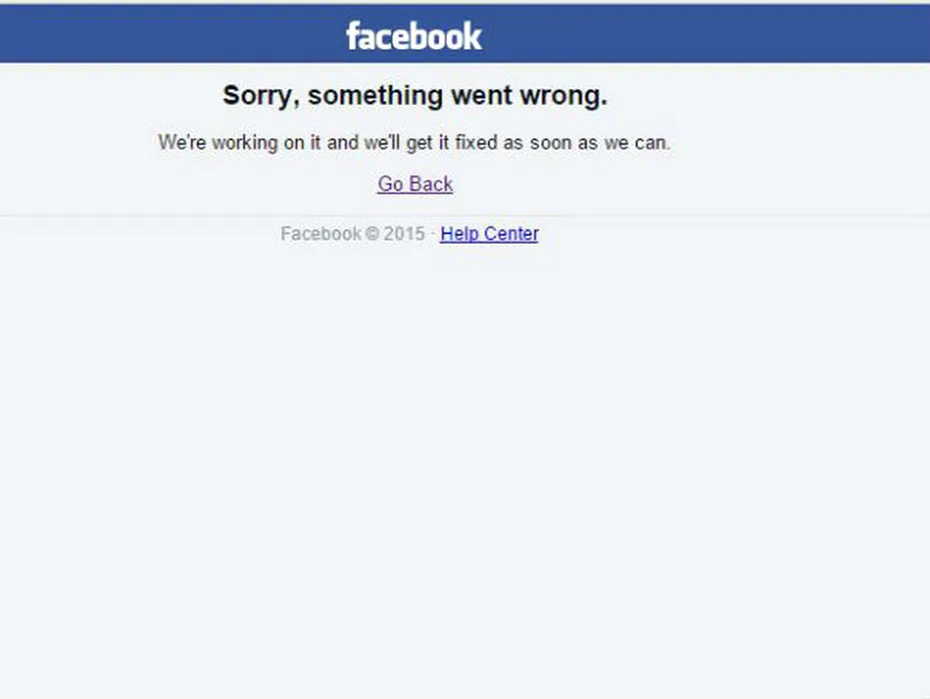Click the © copyright symbol in footer

(x=373, y=234)
